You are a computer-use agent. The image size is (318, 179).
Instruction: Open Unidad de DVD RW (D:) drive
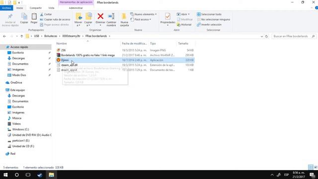pos(32,135)
